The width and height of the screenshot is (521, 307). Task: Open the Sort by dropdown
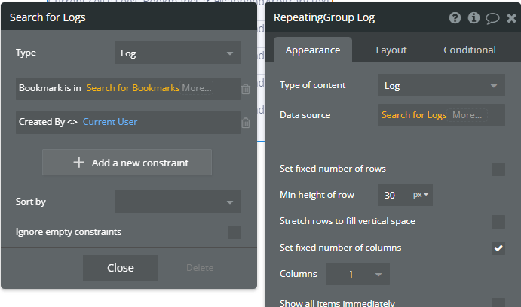click(x=178, y=202)
